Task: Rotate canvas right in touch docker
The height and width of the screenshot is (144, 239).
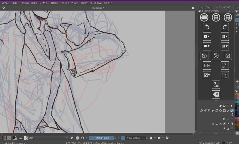Action: point(228,56)
